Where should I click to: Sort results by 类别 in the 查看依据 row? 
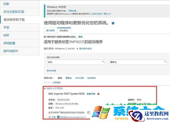coord(60,78)
